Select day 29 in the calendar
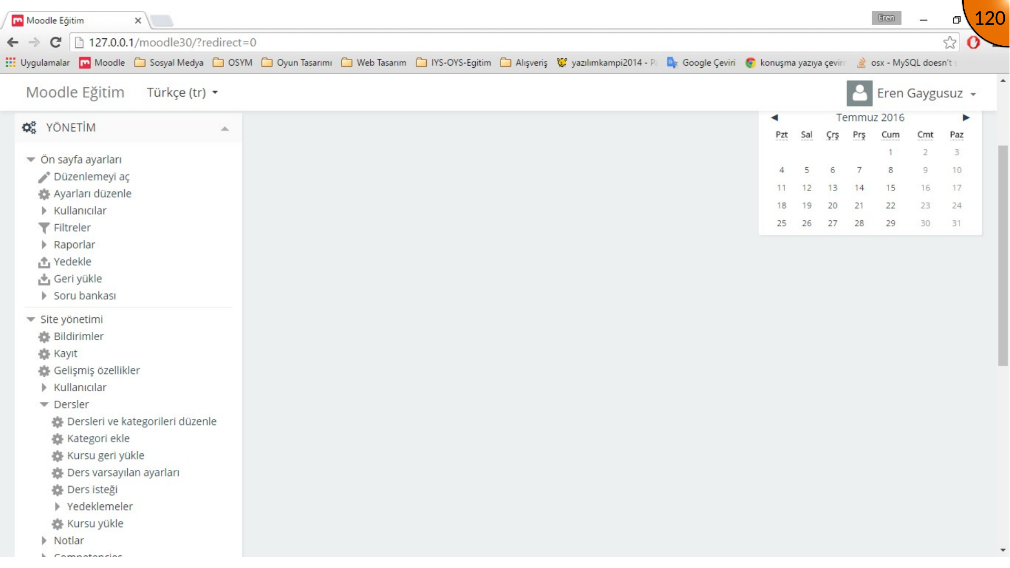The image size is (1010, 568). click(x=890, y=224)
